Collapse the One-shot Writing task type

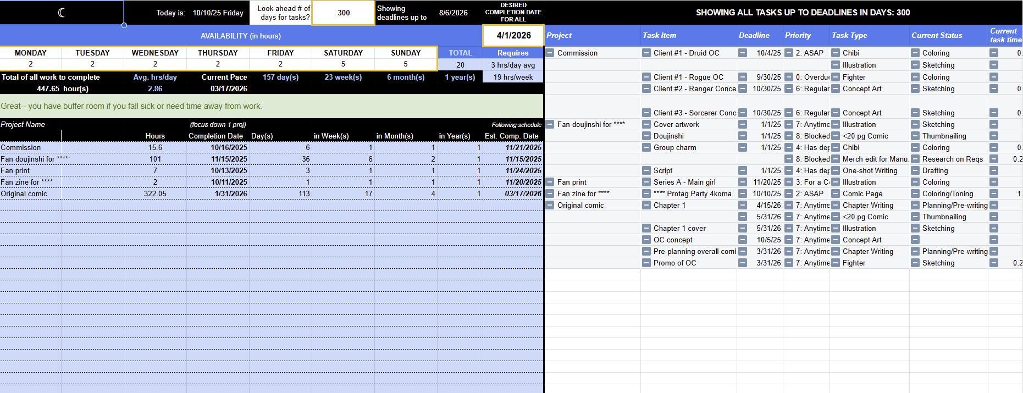click(x=836, y=171)
